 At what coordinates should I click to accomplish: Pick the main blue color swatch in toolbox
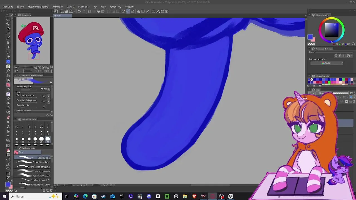8,184
